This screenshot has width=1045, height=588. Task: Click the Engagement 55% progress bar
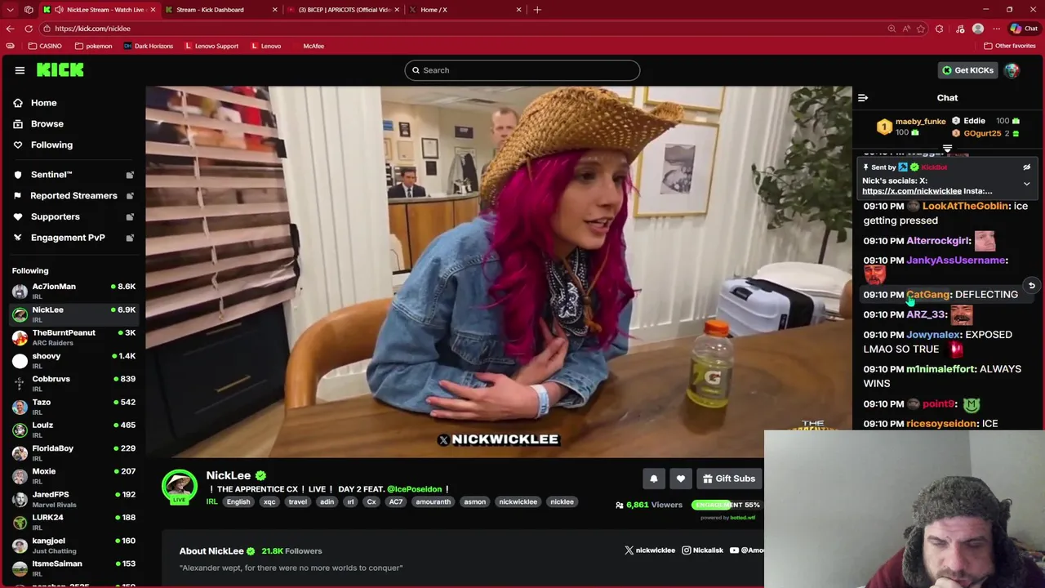pos(726,505)
